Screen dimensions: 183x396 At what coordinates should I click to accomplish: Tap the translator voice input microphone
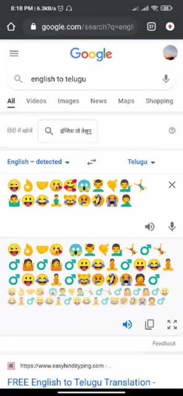tap(172, 226)
